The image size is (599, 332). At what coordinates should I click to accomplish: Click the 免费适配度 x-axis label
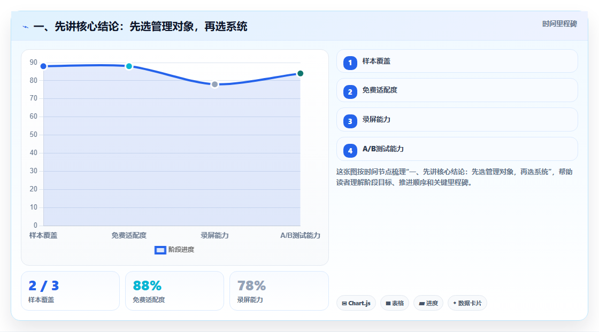[129, 235]
